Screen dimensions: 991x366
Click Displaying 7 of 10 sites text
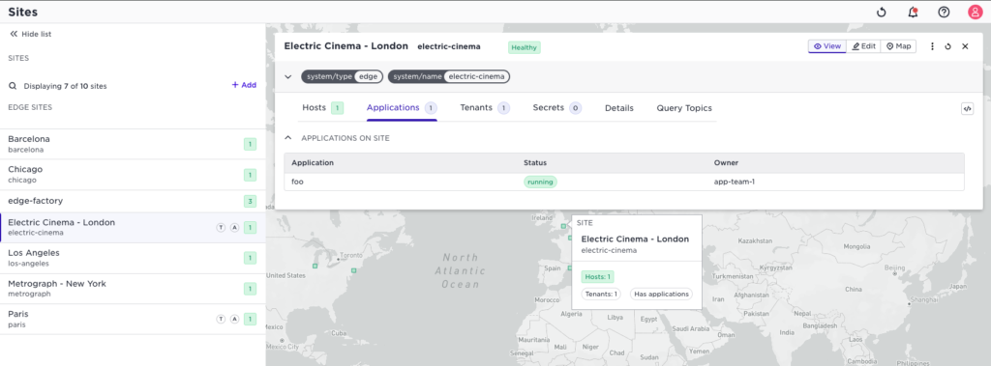[x=65, y=86]
